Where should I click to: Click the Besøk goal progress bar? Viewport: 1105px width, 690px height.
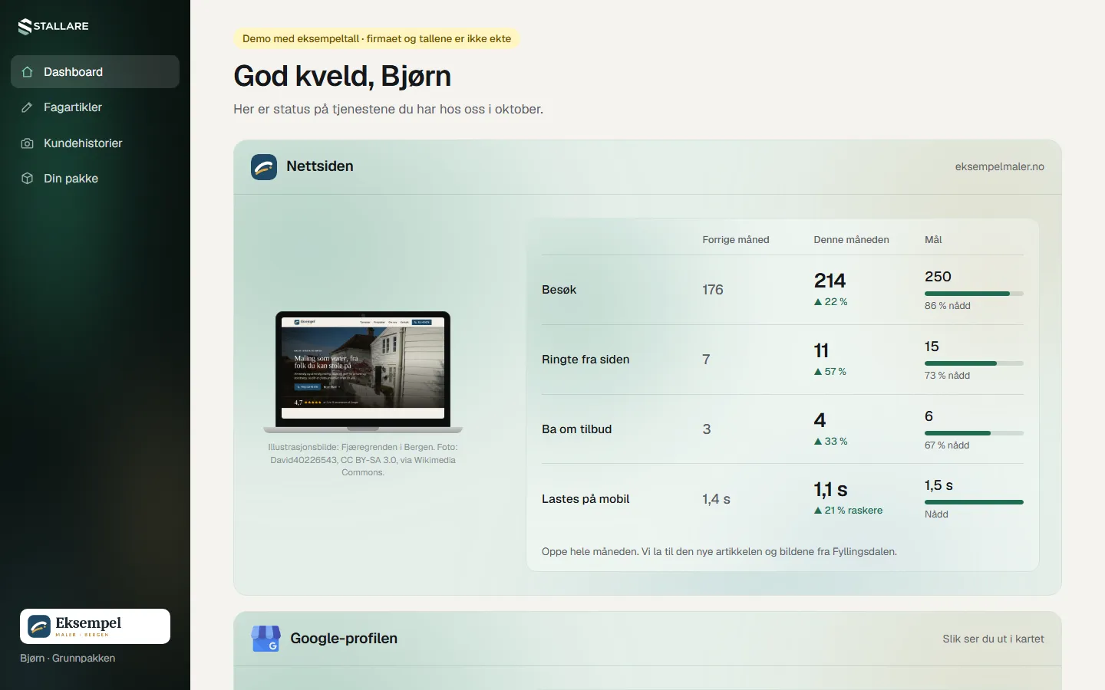click(x=974, y=294)
